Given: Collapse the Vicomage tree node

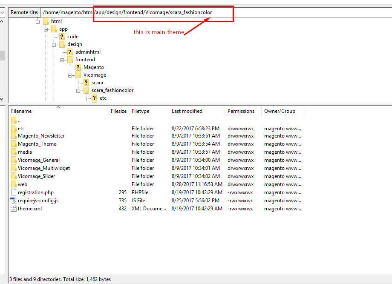Looking at the screenshot, I should coord(70,75).
